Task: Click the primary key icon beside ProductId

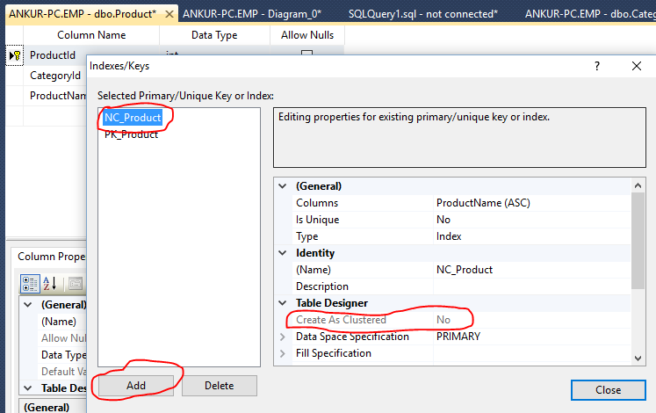Action: [15, 55]
